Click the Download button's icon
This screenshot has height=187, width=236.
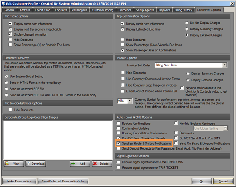coord(29,164)
